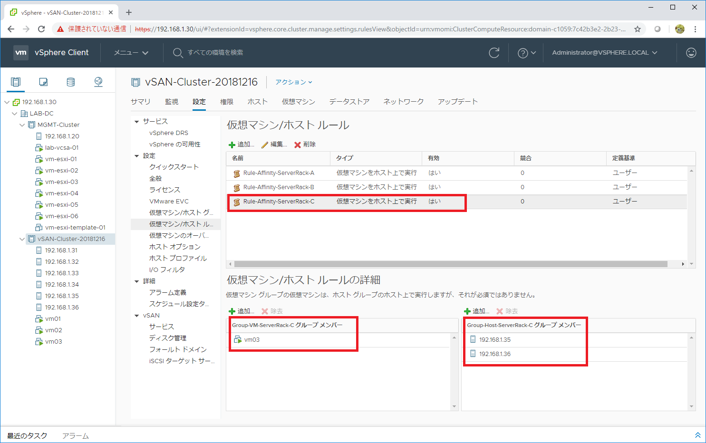This screenshot has height=443, width=706.
Task: Open the メニュー dropdown
Action: [x=131, y=53]
